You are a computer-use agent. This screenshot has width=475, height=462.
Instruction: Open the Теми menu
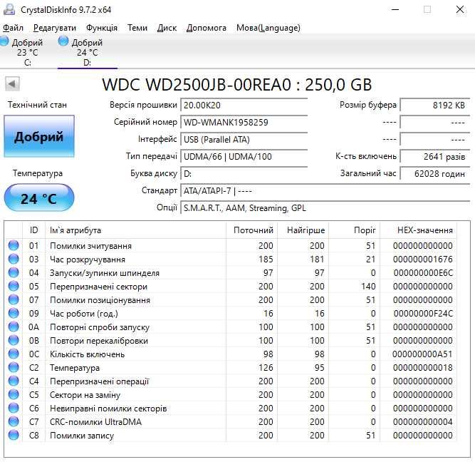point(137,28)
